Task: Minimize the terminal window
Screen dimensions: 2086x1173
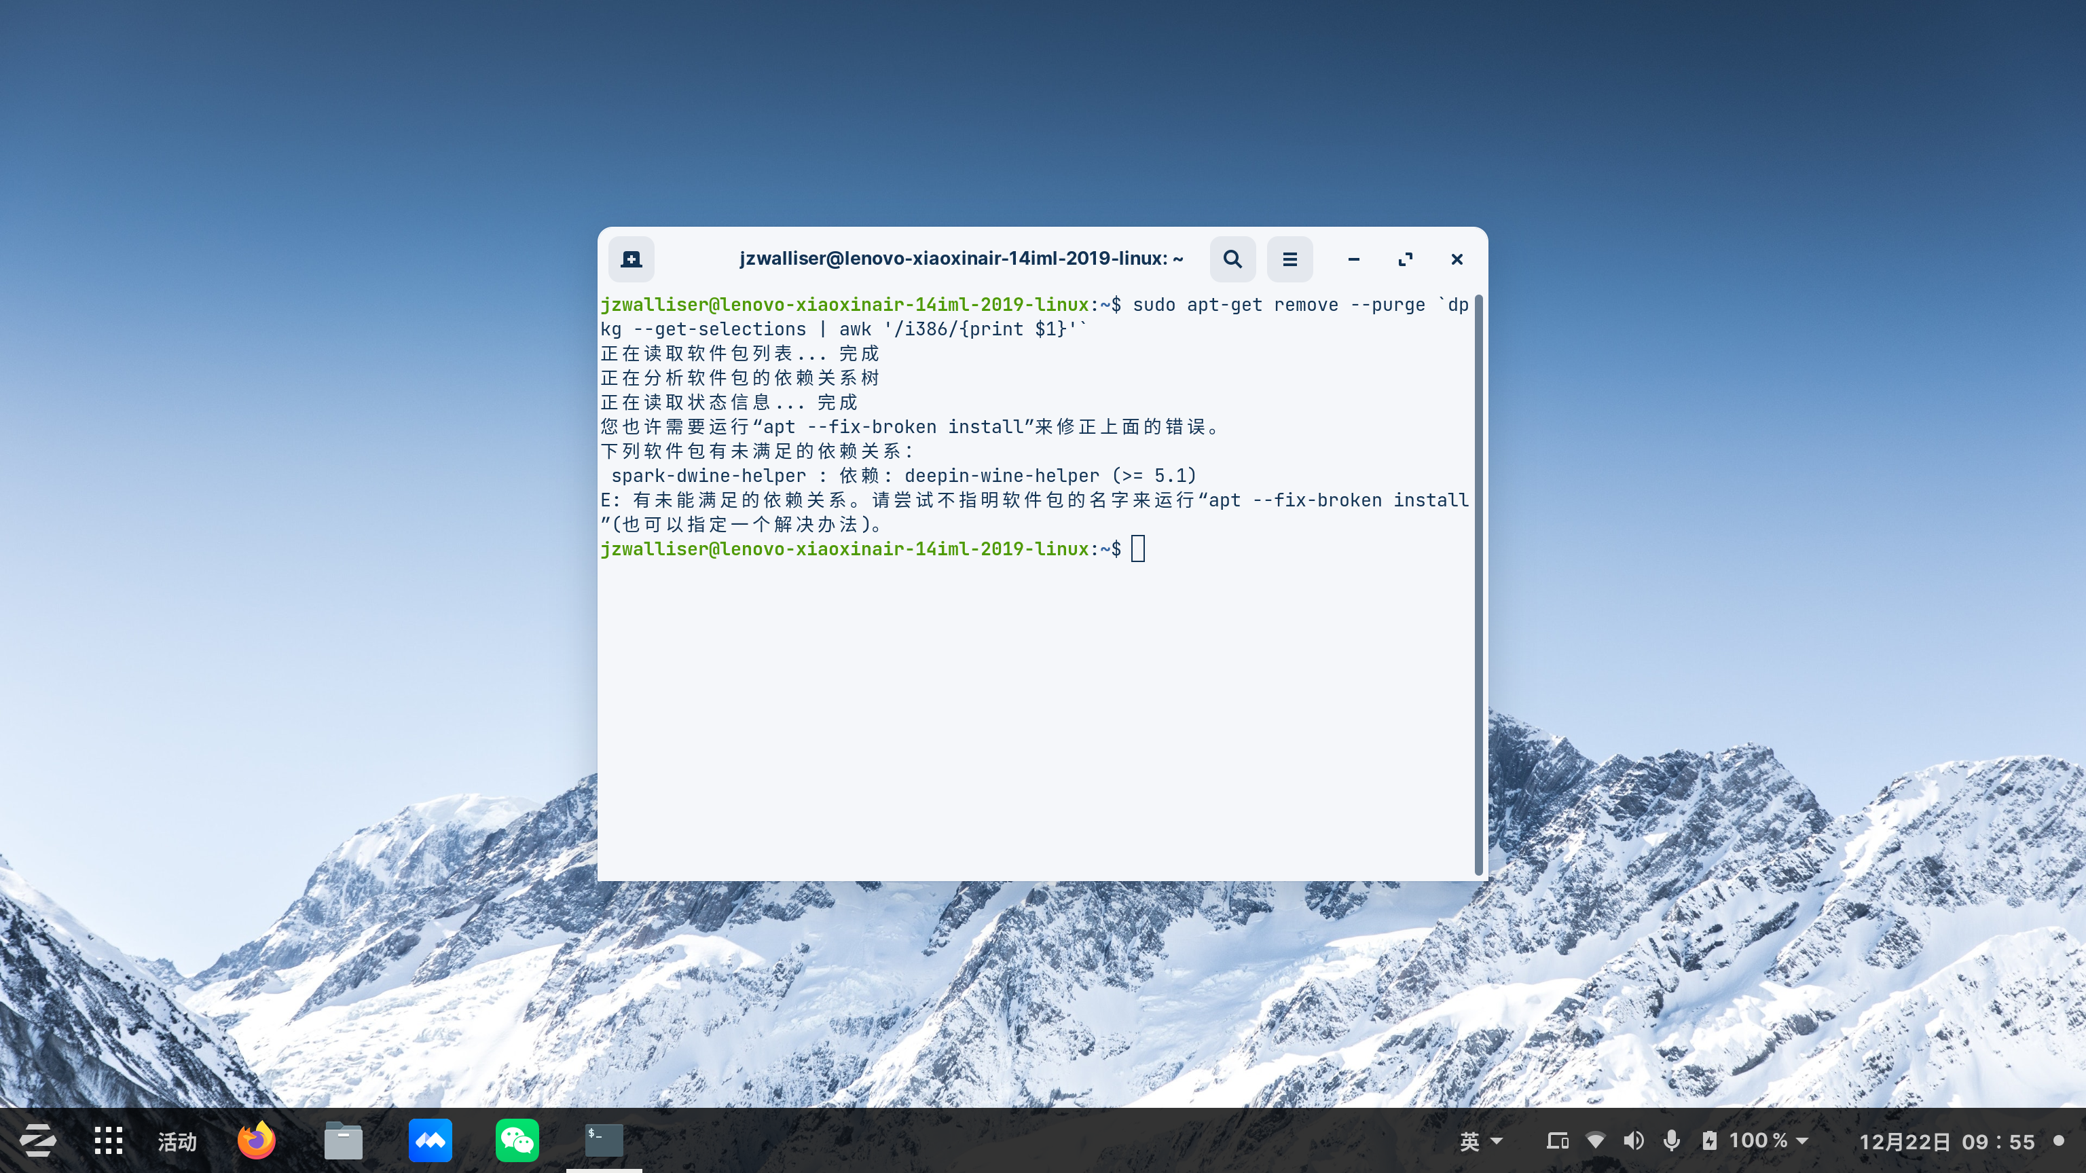Action: coord(1353,259)
